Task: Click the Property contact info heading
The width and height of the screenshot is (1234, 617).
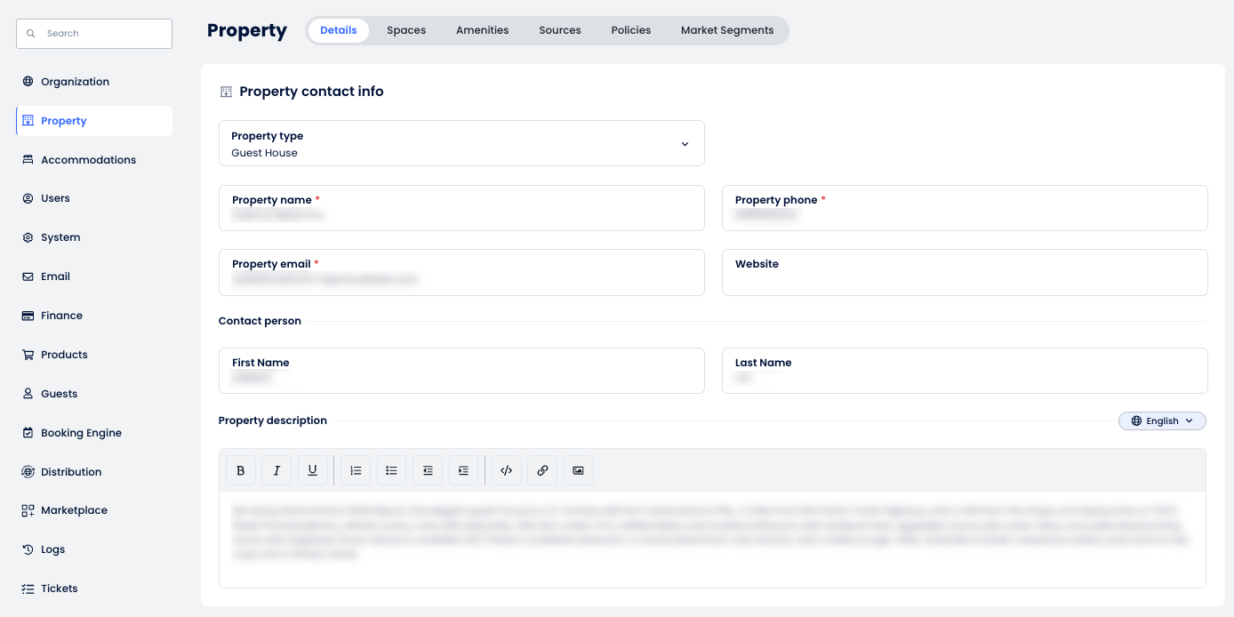Action: 311,92
